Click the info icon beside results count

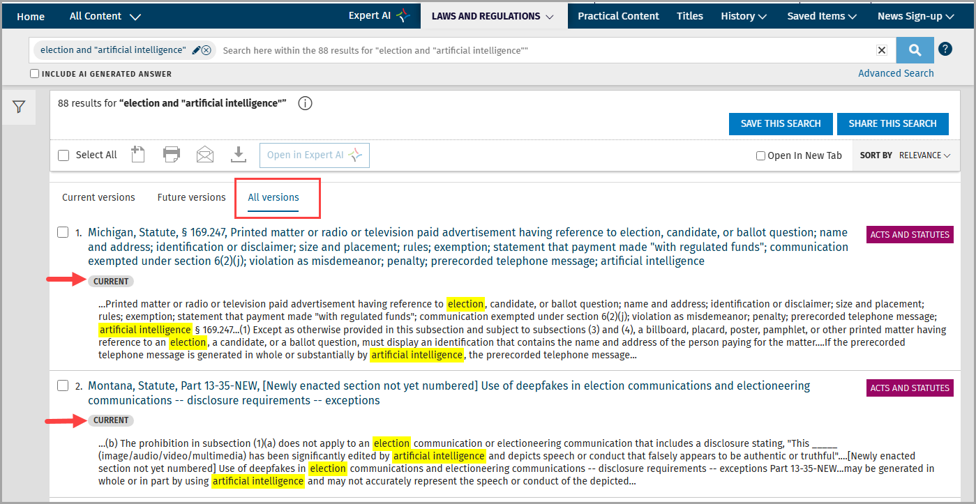[305, 103]
